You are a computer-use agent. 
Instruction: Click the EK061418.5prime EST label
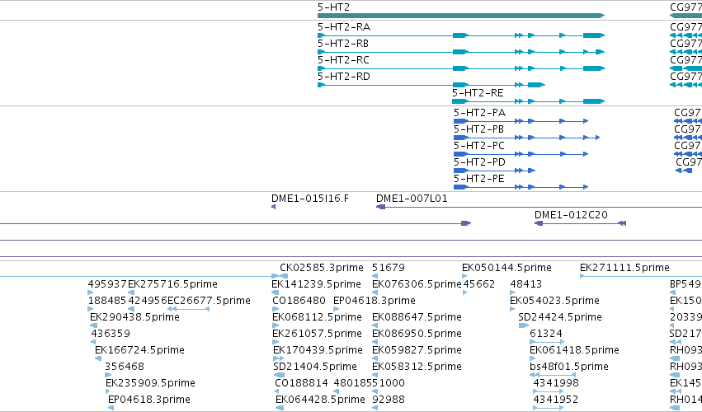click(574, 350)
